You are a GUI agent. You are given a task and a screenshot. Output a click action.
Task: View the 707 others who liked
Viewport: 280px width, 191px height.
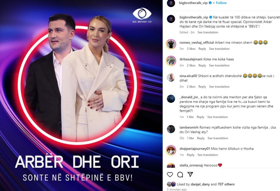coord(226,184)
